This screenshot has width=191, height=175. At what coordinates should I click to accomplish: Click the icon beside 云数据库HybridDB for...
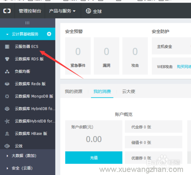click(x=7, y=121)
